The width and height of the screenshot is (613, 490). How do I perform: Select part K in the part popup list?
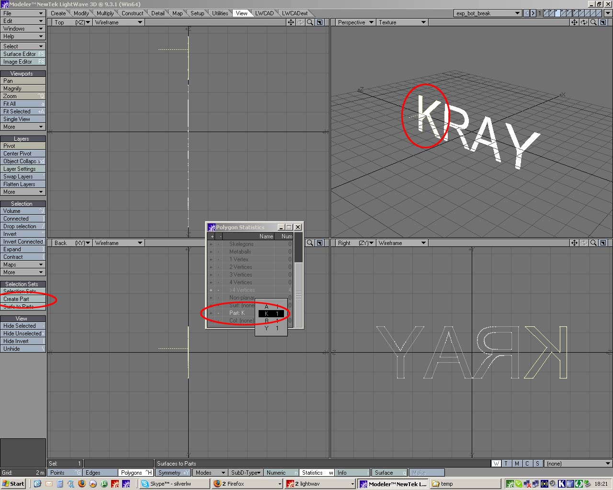(x=271, y=314)
